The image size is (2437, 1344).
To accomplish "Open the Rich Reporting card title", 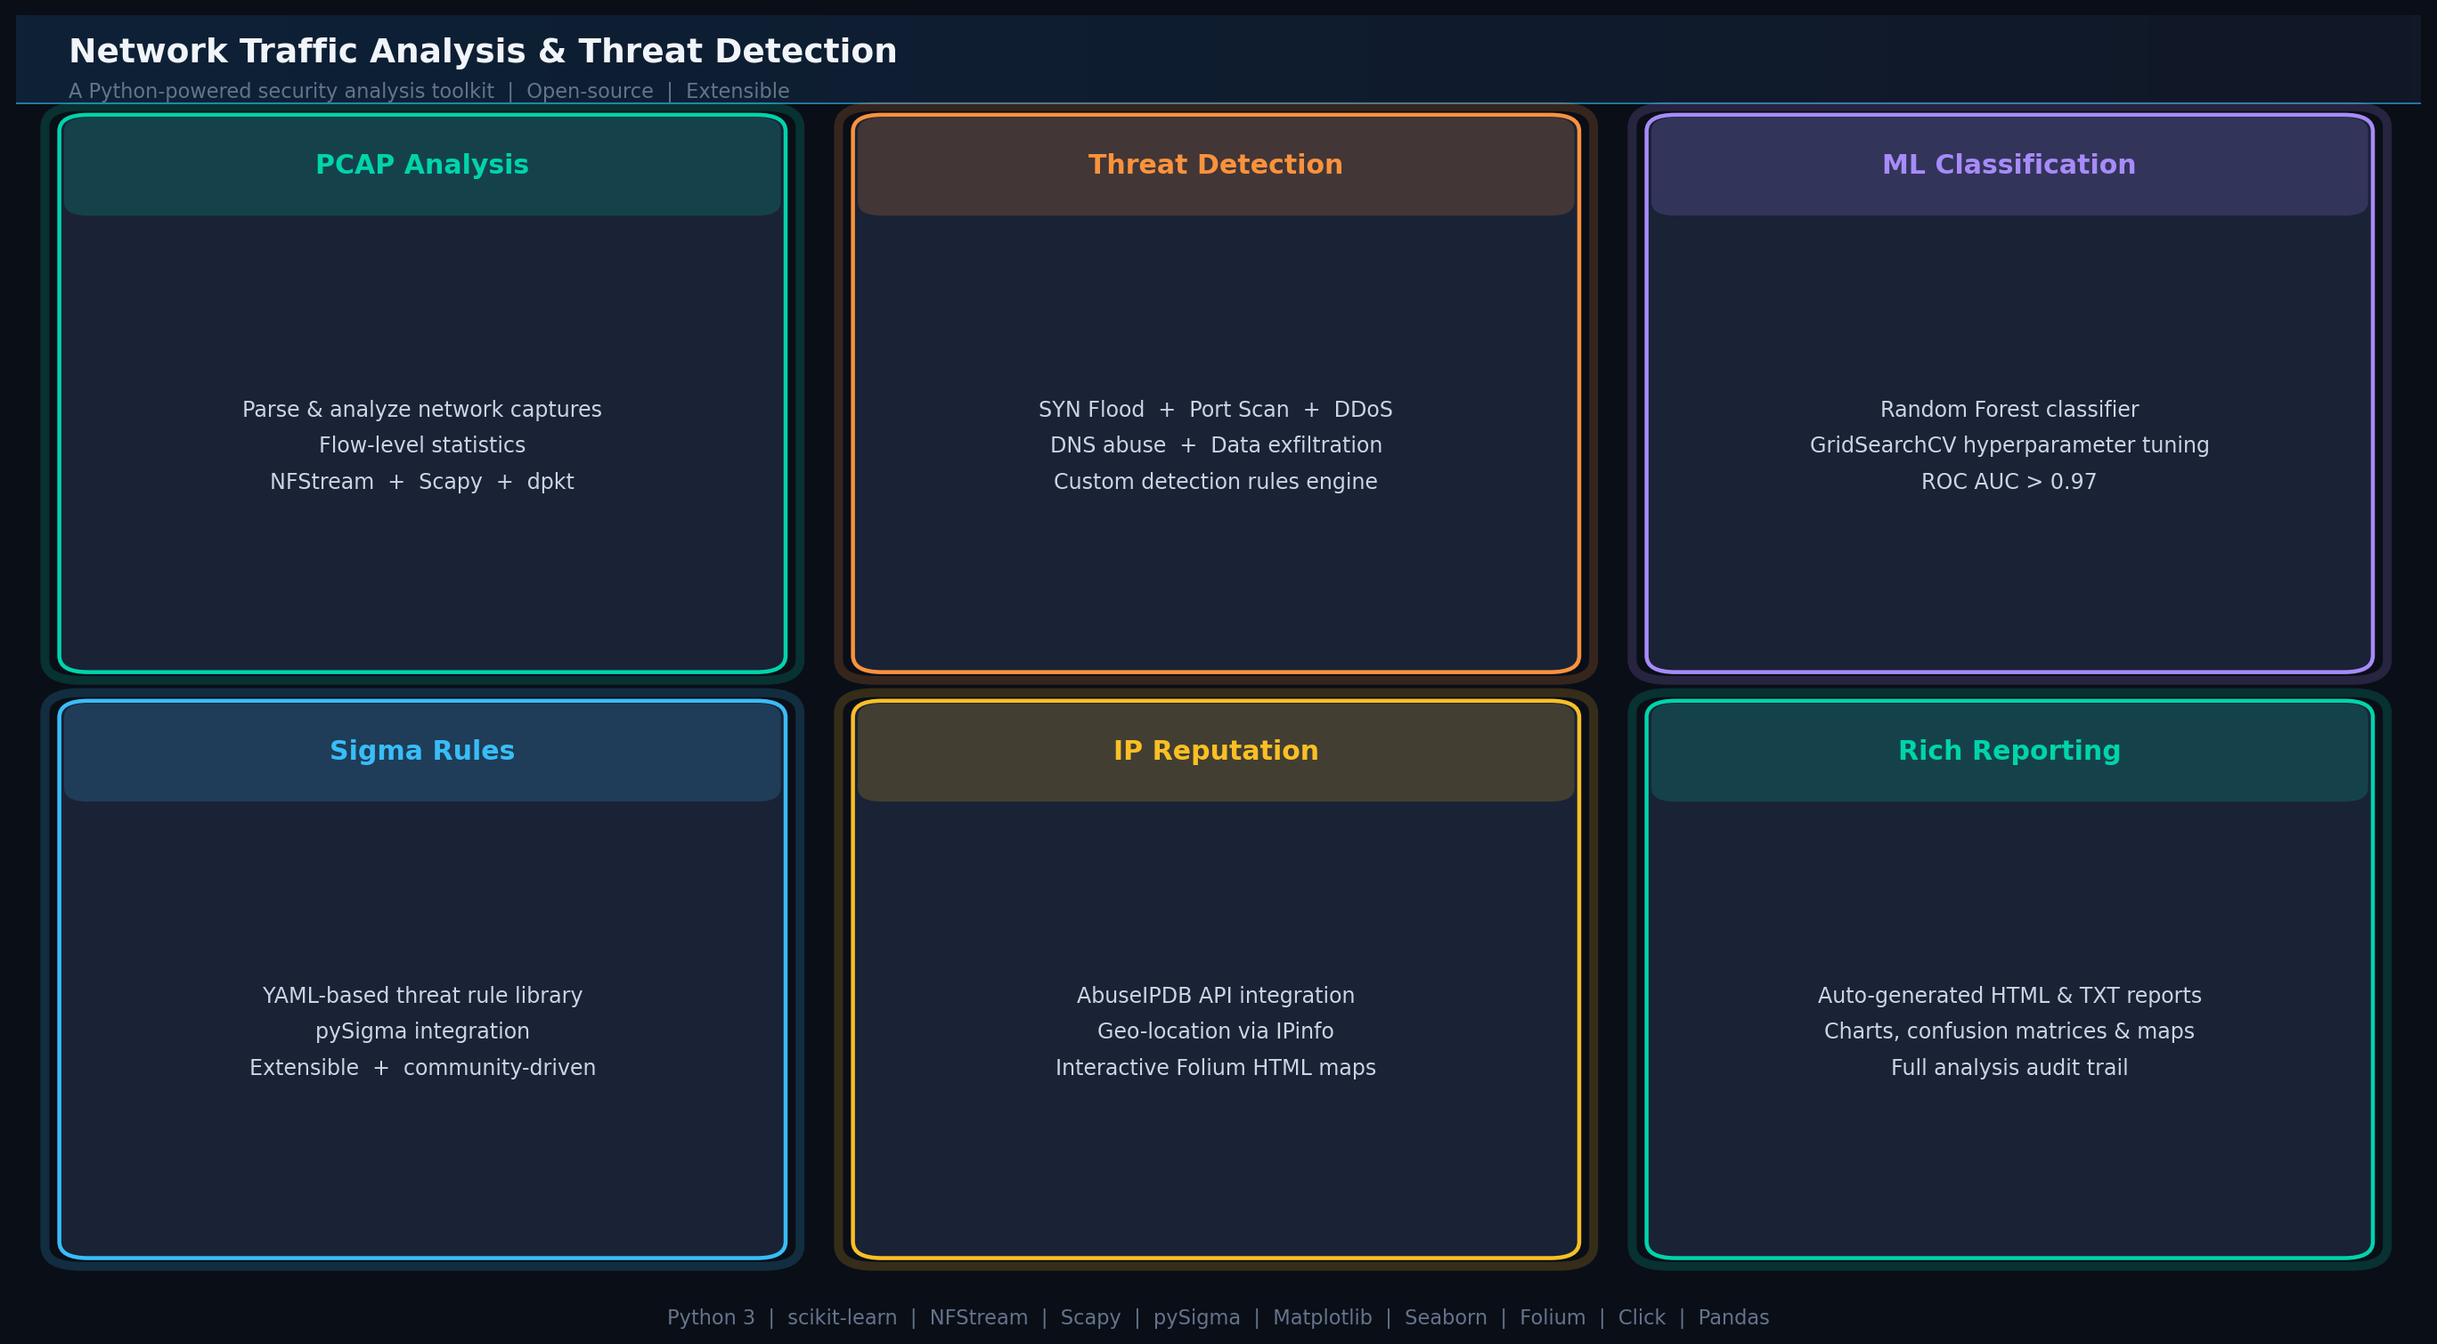I will point(2009,751).
